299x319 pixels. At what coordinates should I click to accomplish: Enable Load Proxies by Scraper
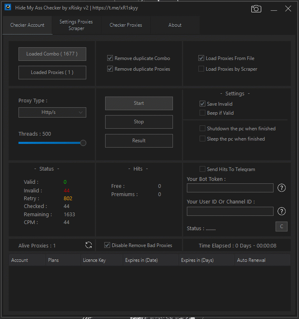coord(201,69)
